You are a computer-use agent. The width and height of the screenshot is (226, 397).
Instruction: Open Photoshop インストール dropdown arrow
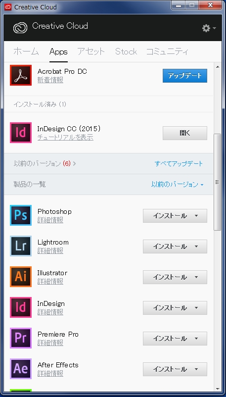click(196, 216)
